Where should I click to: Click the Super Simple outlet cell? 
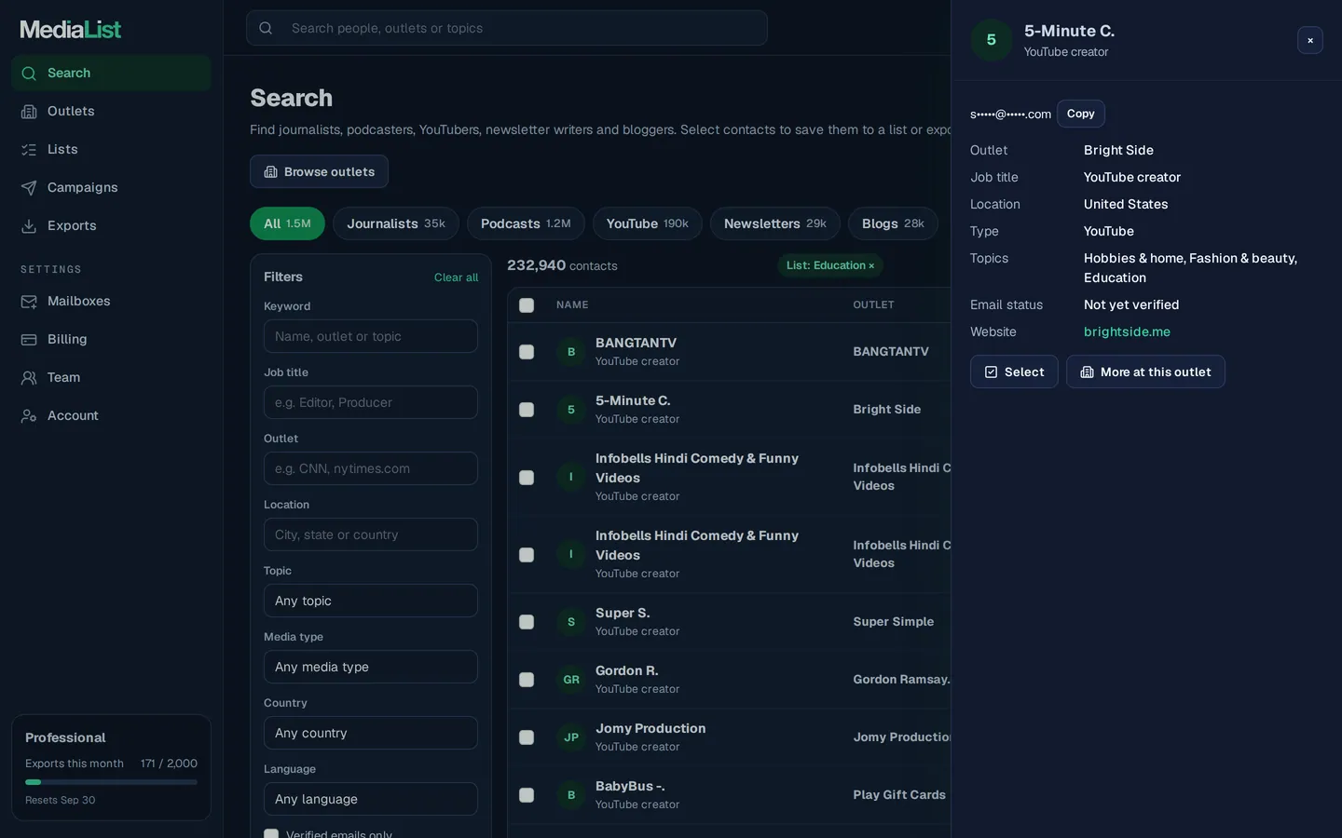point(893,621)
